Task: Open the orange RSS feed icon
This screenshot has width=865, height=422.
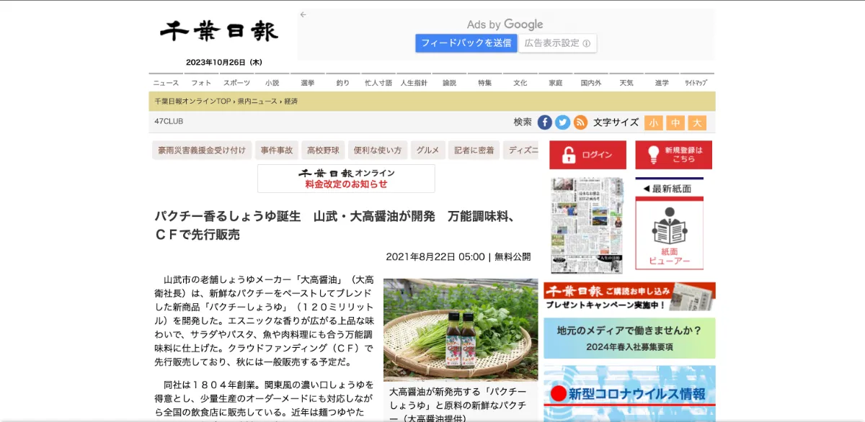Action: pos(580,122)
